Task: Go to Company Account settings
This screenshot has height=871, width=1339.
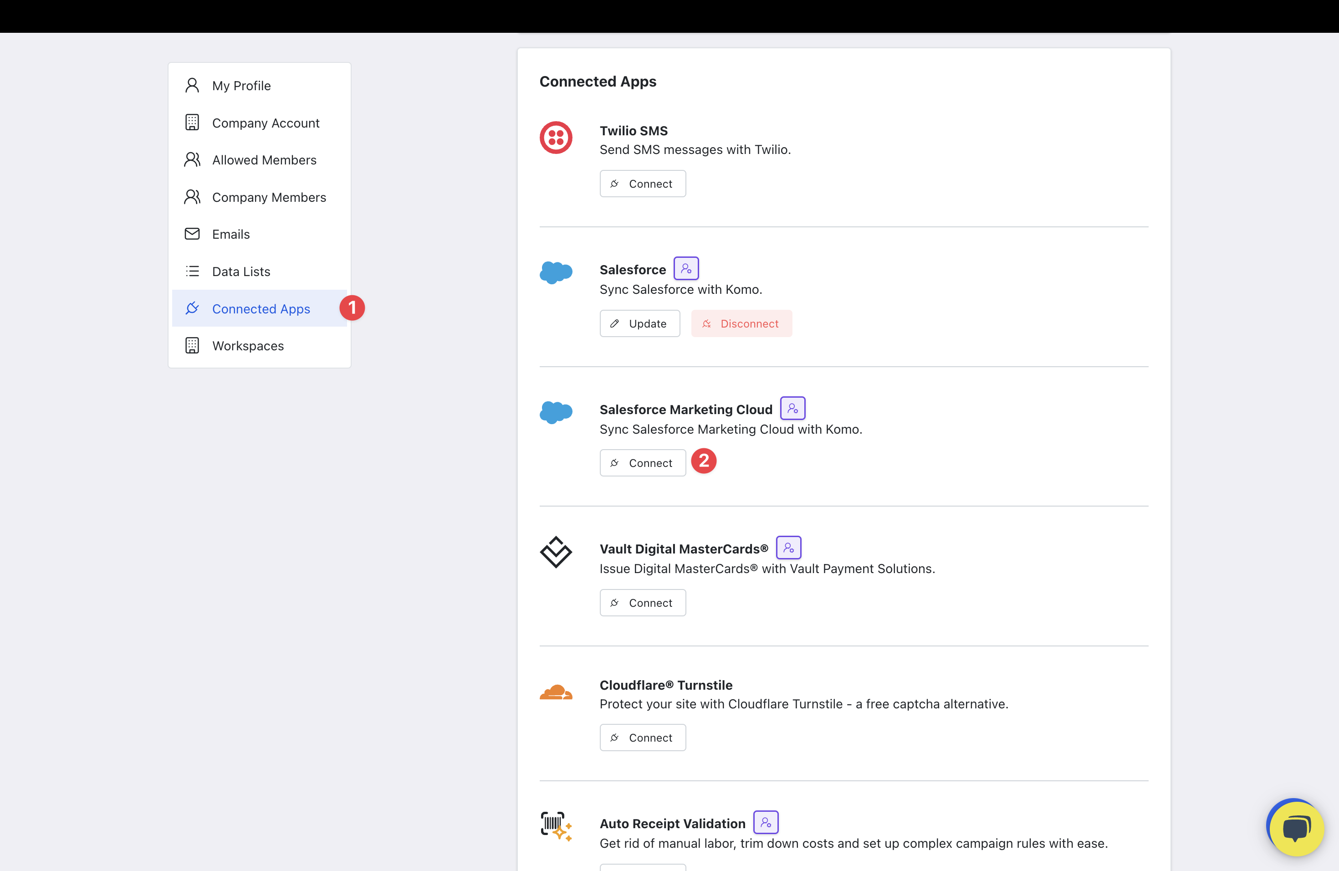Action: pyautogui.click(x=265, y=123)
